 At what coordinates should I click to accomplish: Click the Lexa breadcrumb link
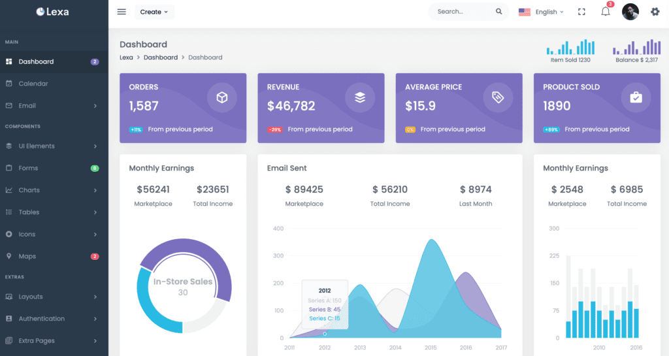126,57
